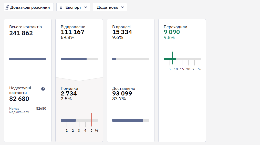This screenshot has height=145, width=260.
Task: Expand the Експорт chevron arrow
Action: click(86, 7)
